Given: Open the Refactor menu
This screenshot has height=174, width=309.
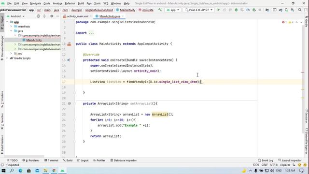Looking at the screenshot, I should [x=70, y=3].
